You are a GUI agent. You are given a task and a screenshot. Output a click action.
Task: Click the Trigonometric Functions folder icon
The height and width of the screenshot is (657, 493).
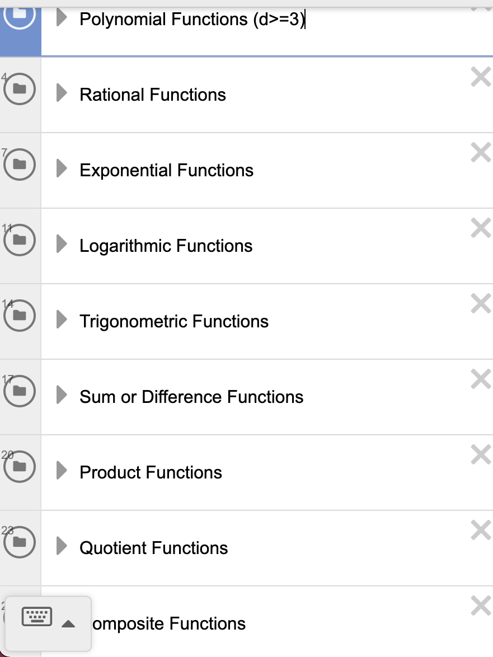click(x=20, y=315)
